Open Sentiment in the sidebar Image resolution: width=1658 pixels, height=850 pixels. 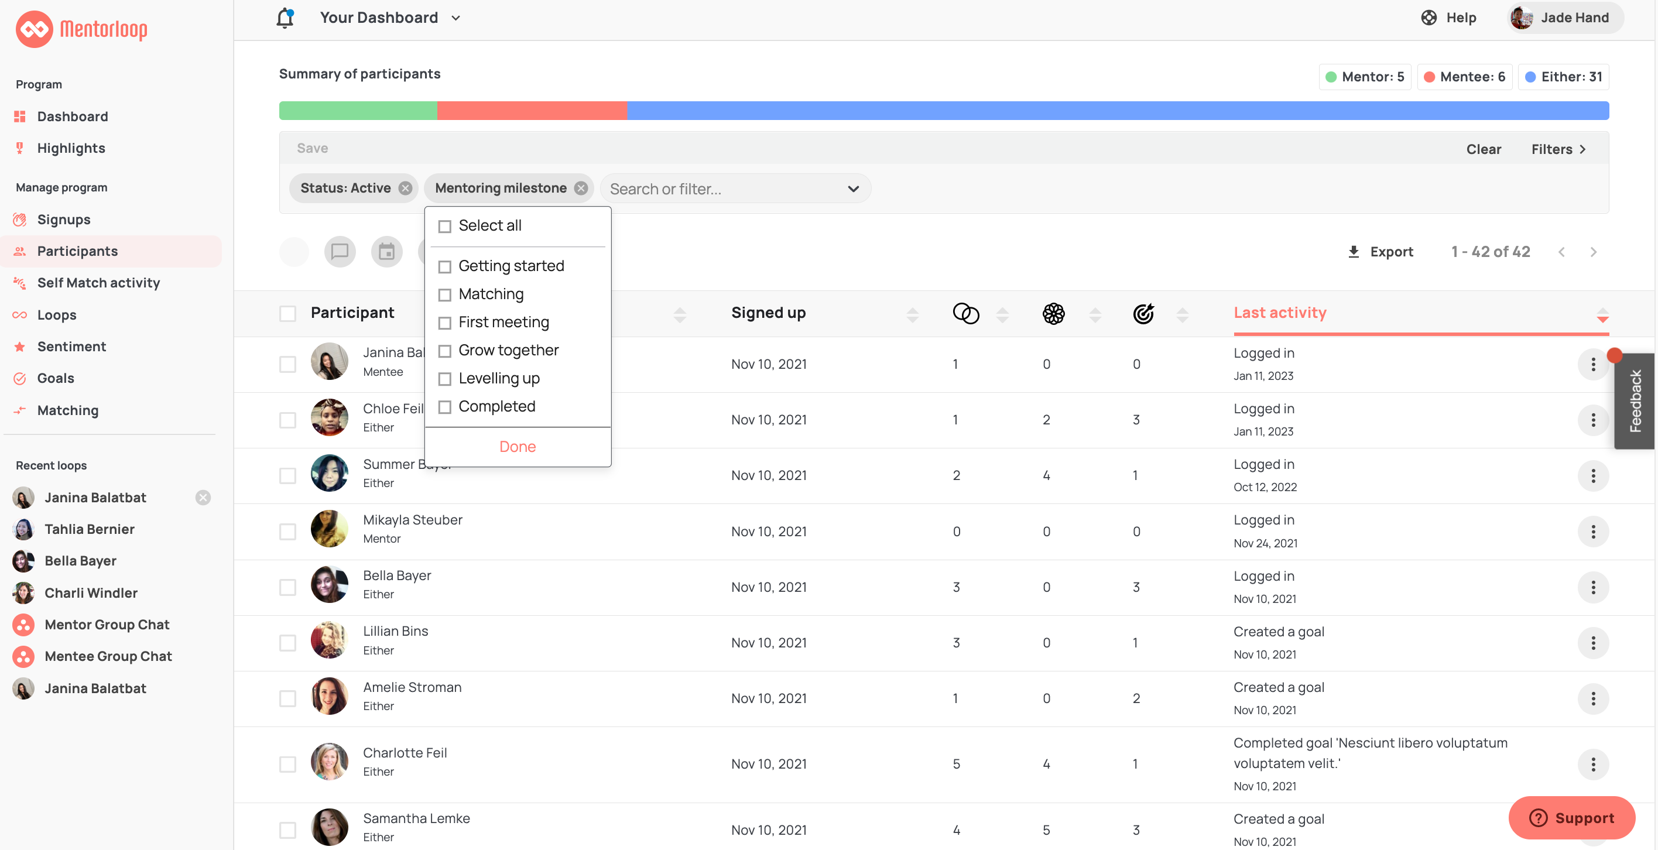point(71,346)
